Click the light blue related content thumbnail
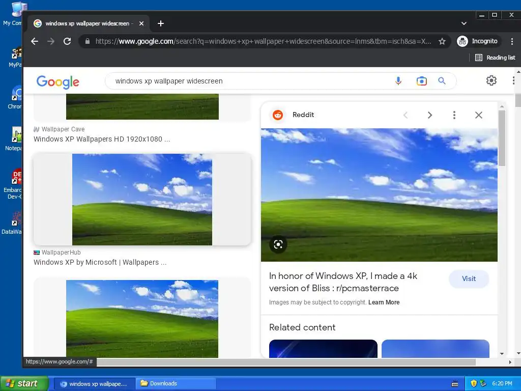 pos(436,348)
